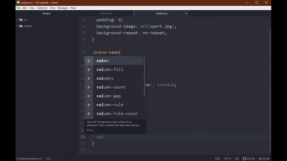This screenshot has height=161, width=287.
Task: Click the property icon beside column-gap
Action: 89,96
